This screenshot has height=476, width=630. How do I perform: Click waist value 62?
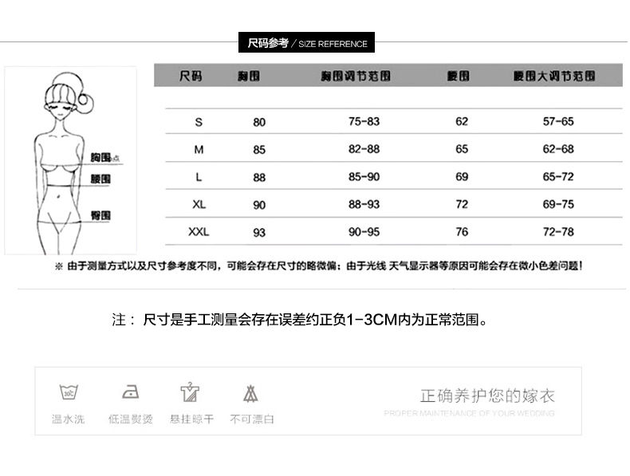(x=462, y=121)
